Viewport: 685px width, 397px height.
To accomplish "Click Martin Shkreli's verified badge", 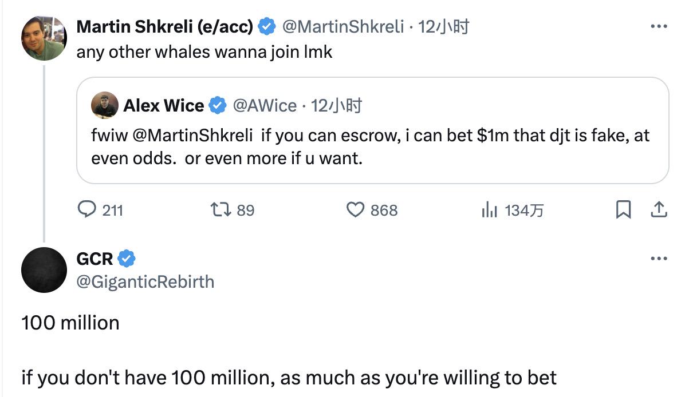I will (267, 26).
